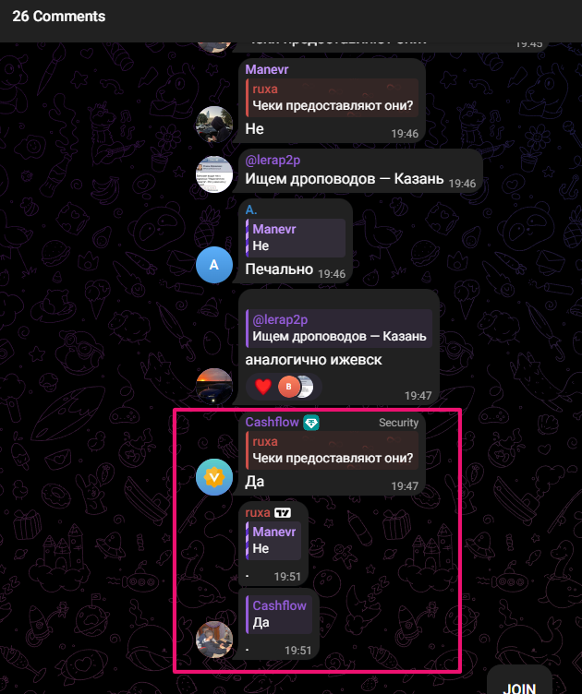582x694 pixels.
Task: Click Cashflow's teal diamond premium badge
Action: tap(311, 423)
